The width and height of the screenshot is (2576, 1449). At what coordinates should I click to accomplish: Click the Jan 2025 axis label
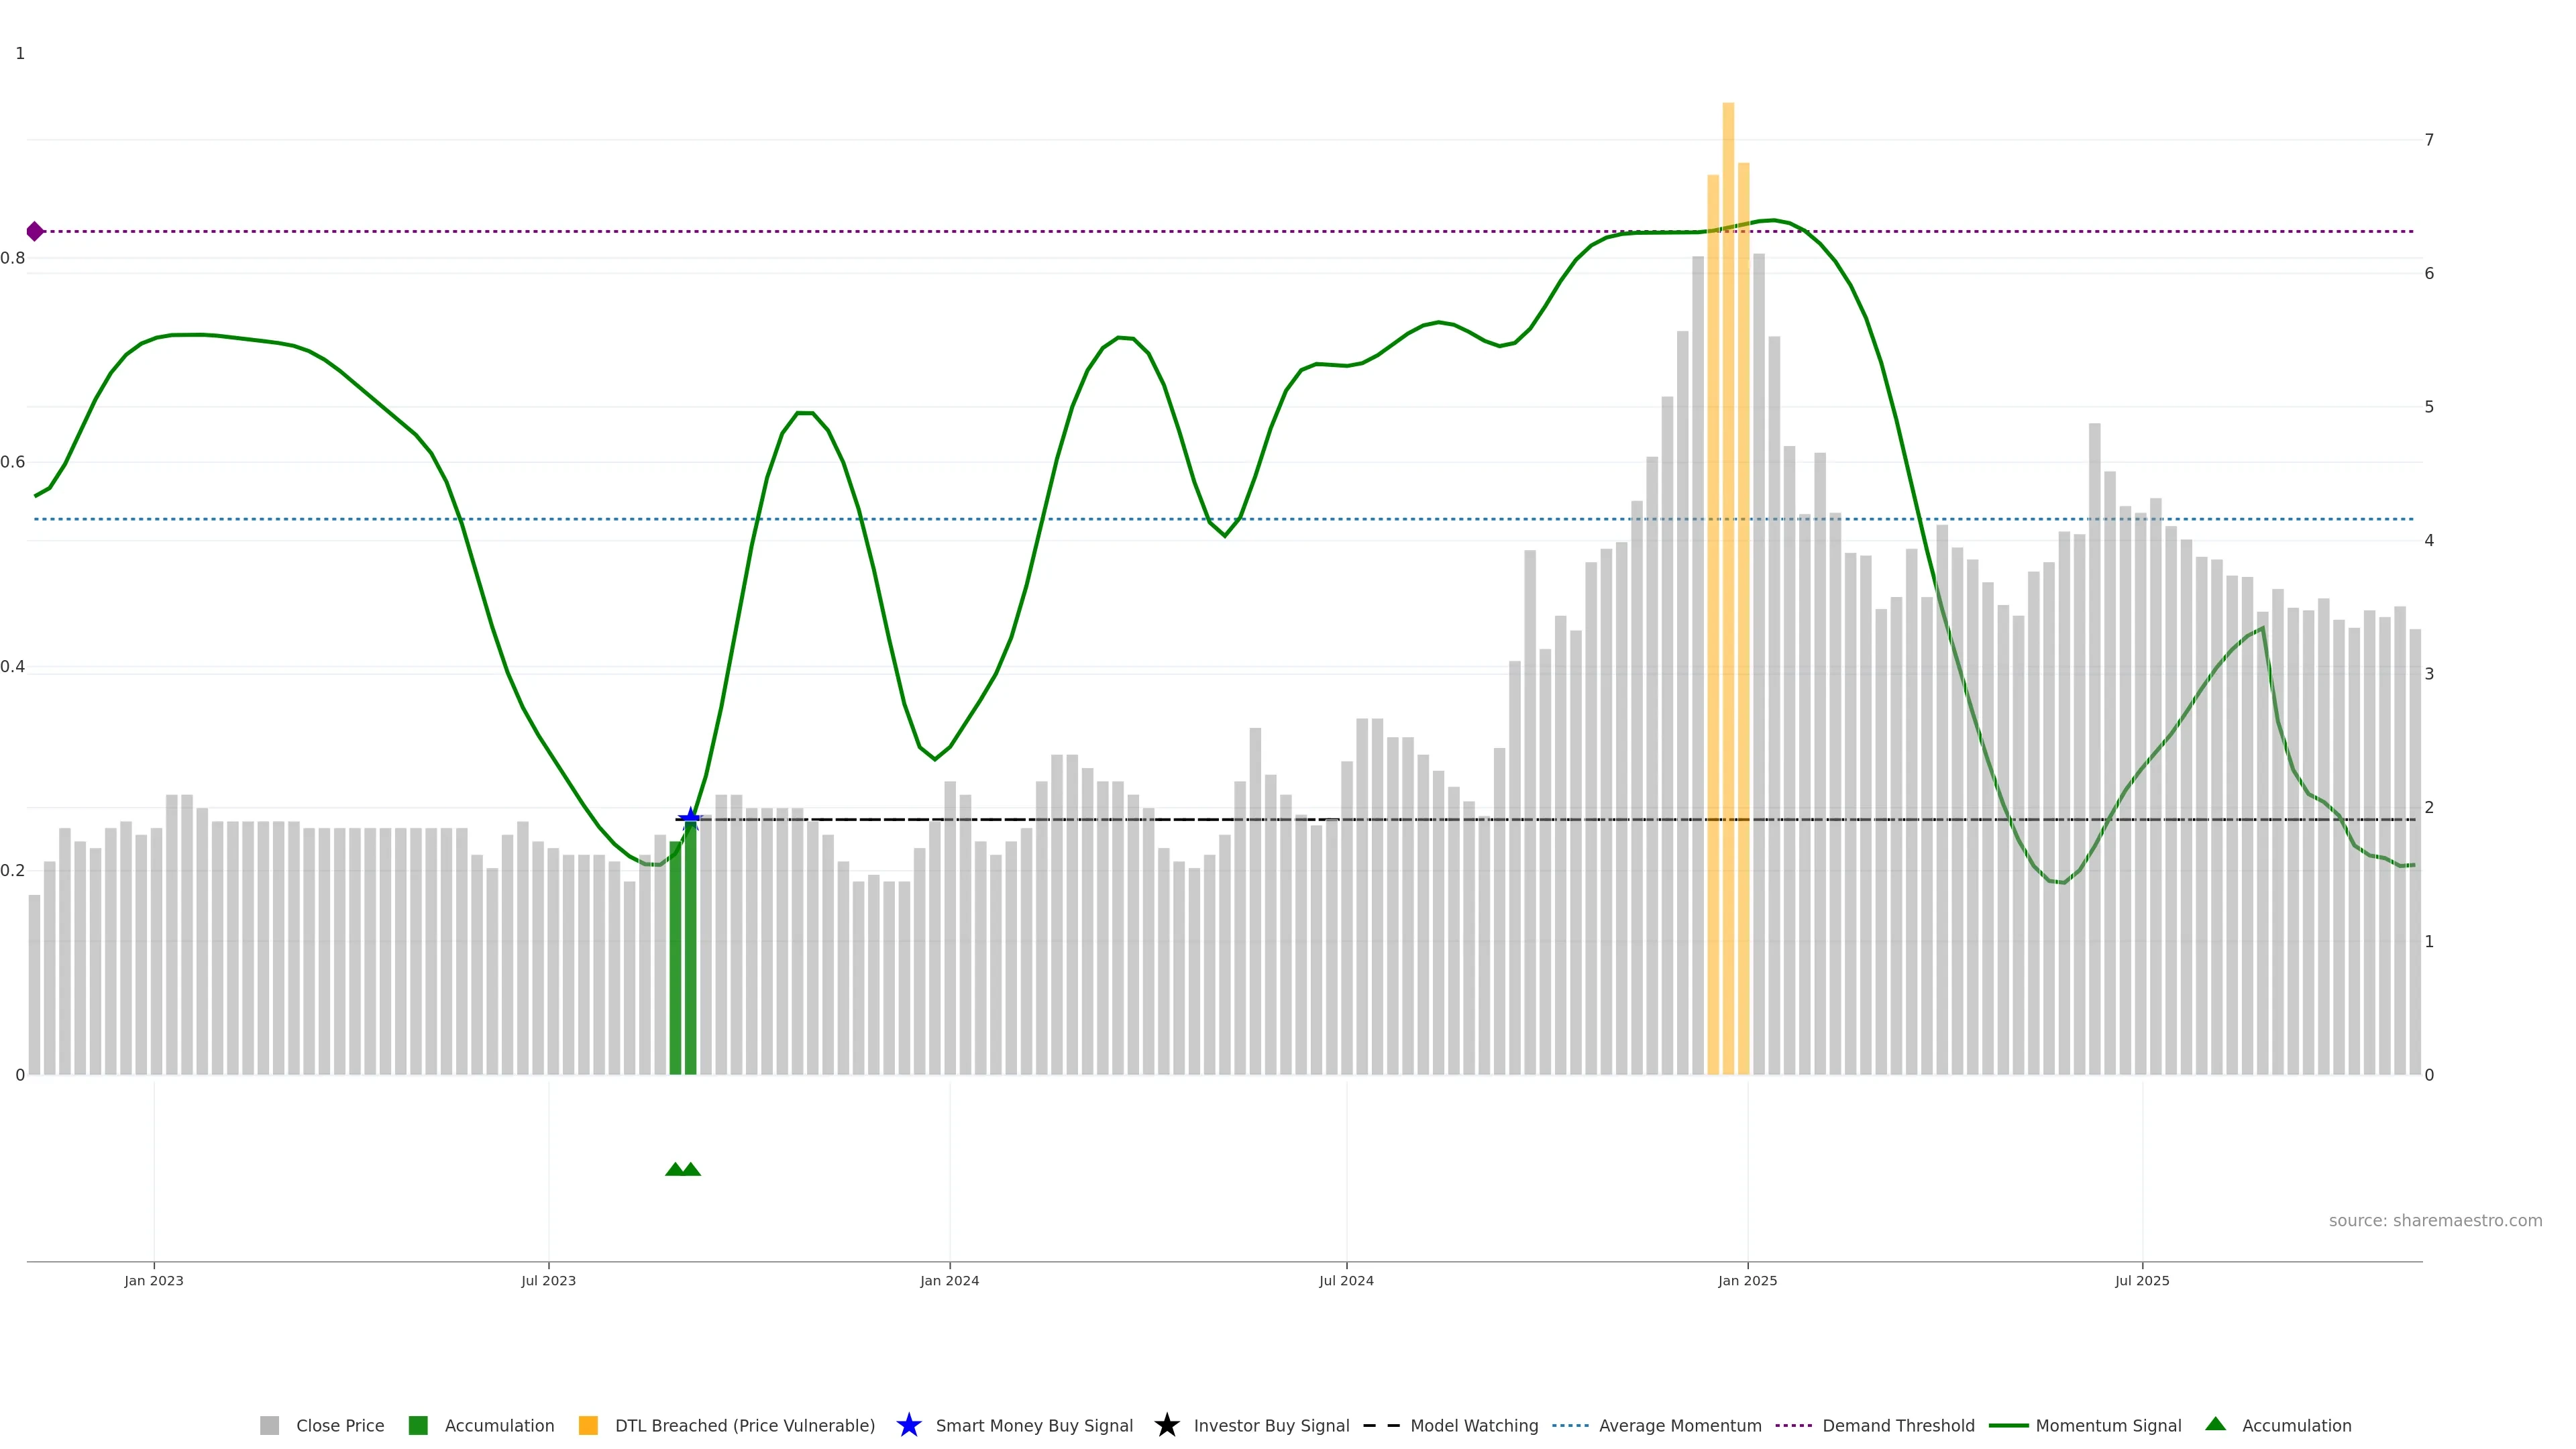pyautogui.click(x=1747, y=1280)
